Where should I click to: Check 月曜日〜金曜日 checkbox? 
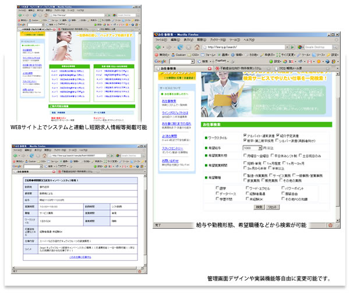point(245,155)
